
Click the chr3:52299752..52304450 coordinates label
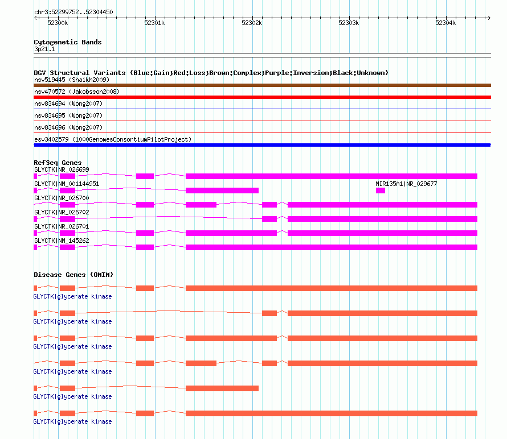point(73,12)
